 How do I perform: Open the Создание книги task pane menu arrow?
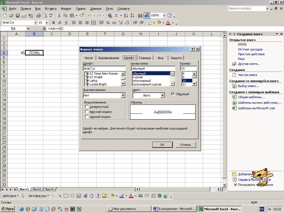pos(277,34)
